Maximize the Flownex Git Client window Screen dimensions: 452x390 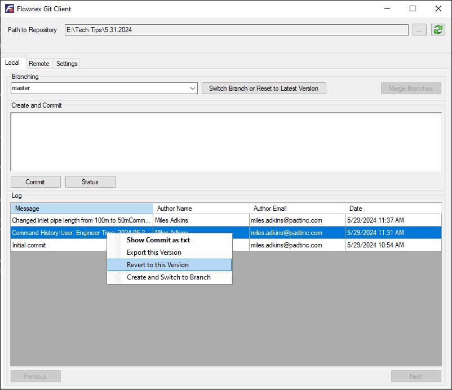click(413, 8)
